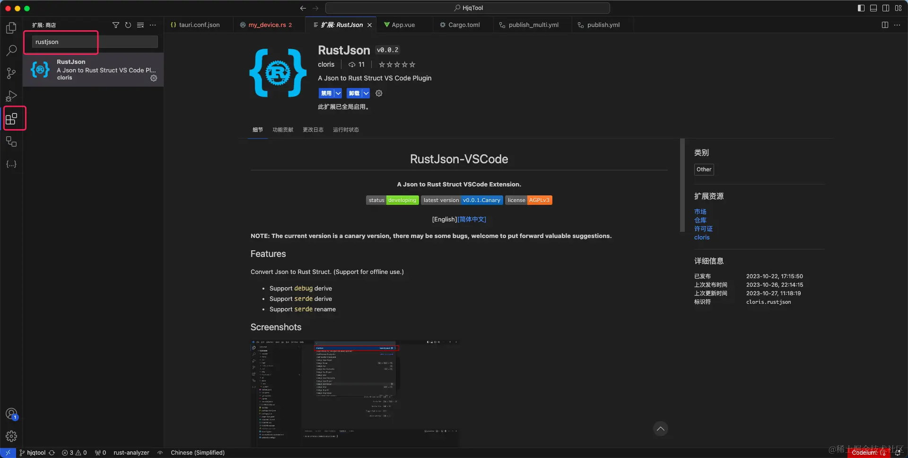Screen dimensions: 908x458
Task: Open Run and Debug view
Action: (x=11, y=96)
